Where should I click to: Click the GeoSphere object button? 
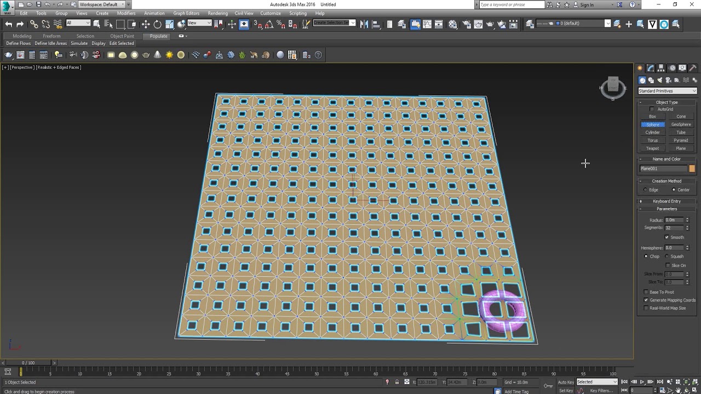click(681, 125)
